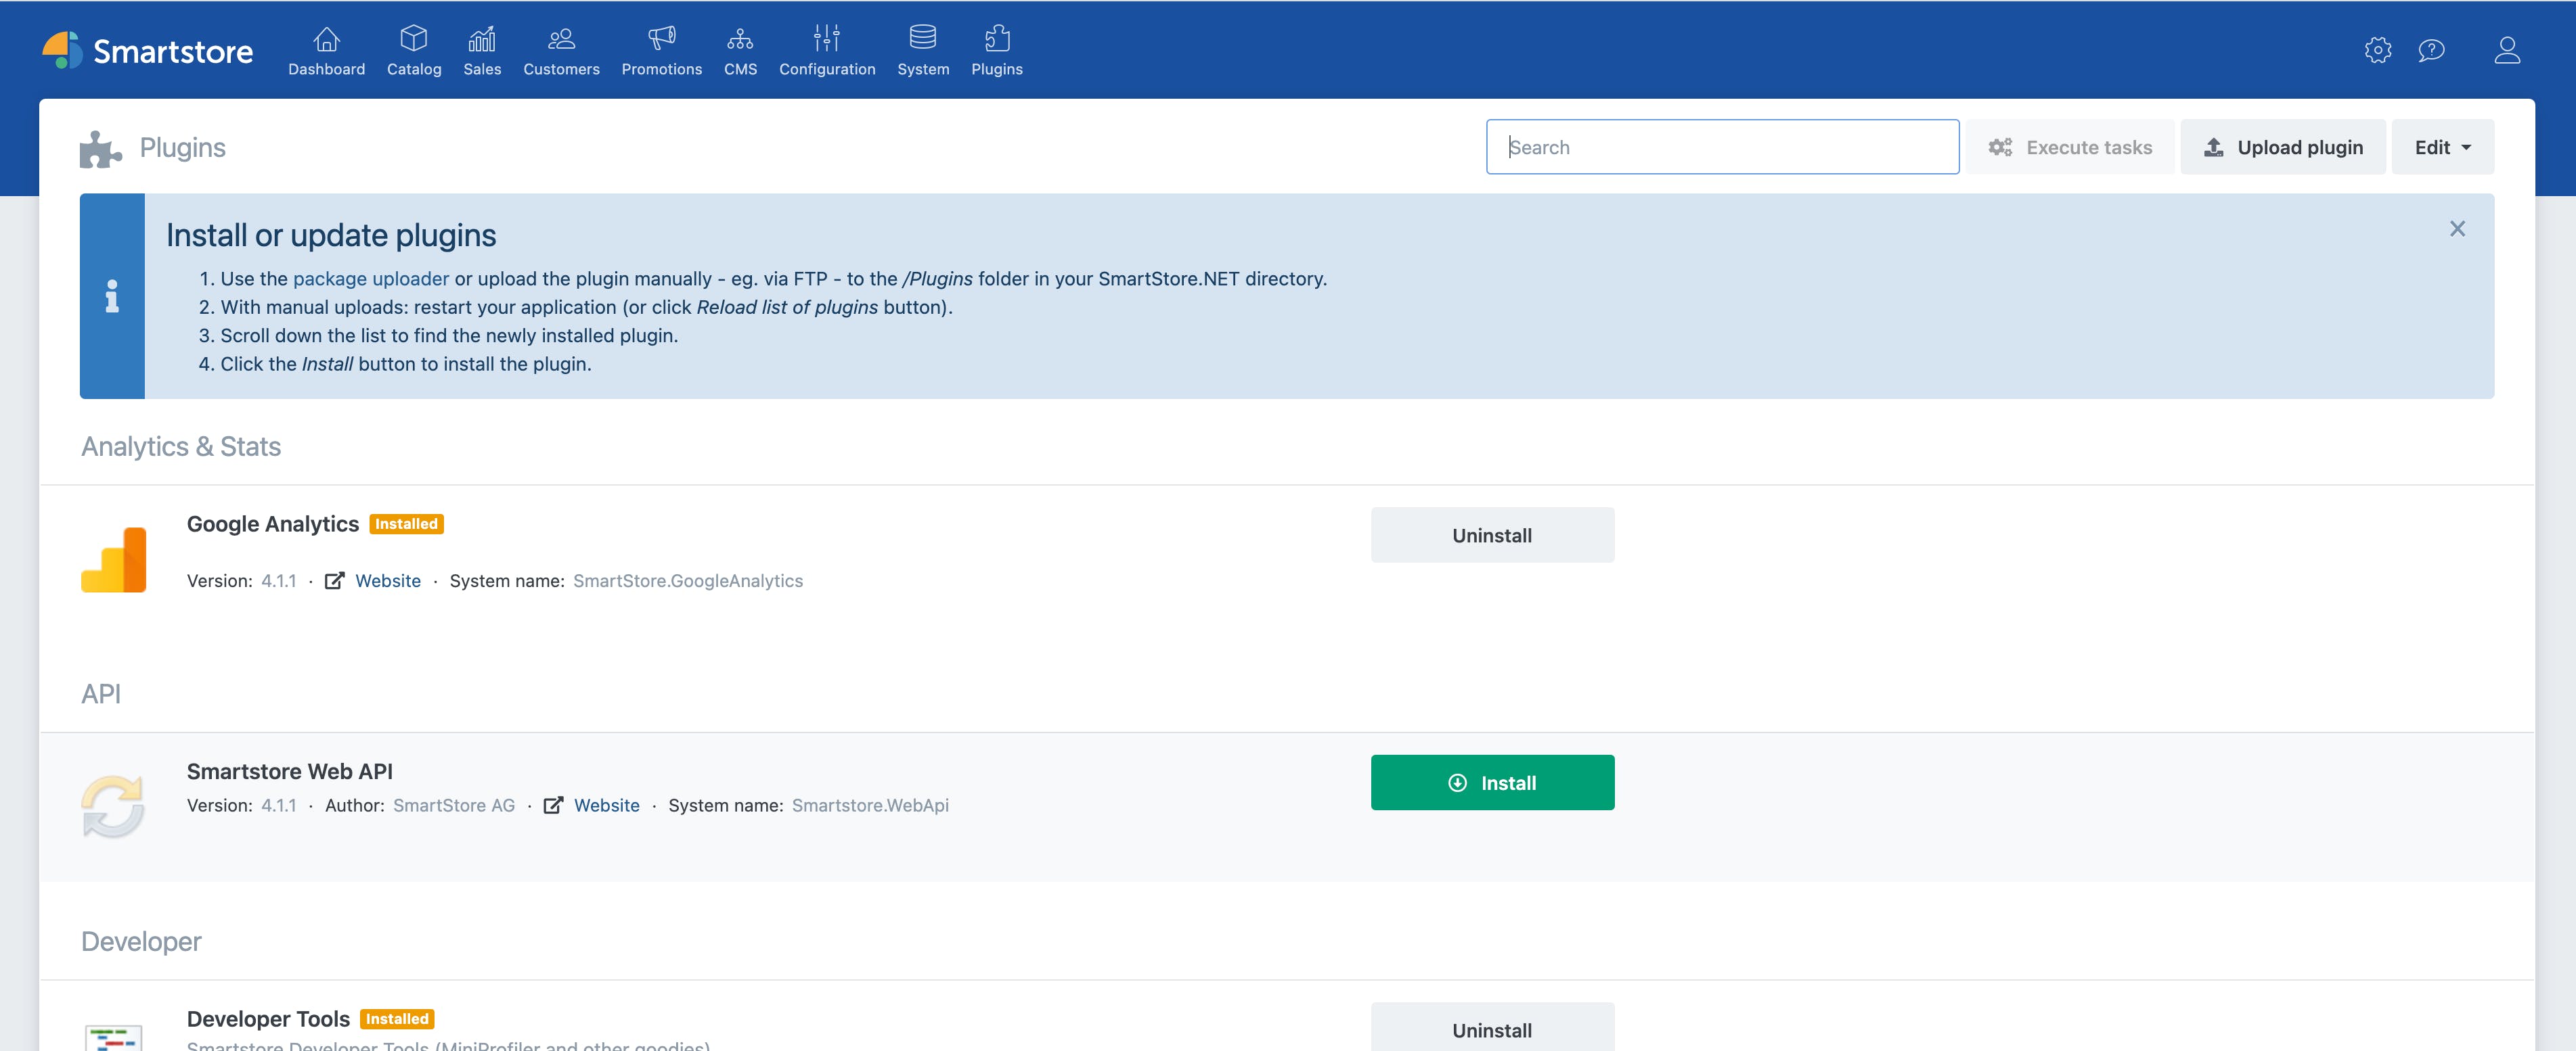
Task: Open the user account icon
Action: [x=2507, y=50]
